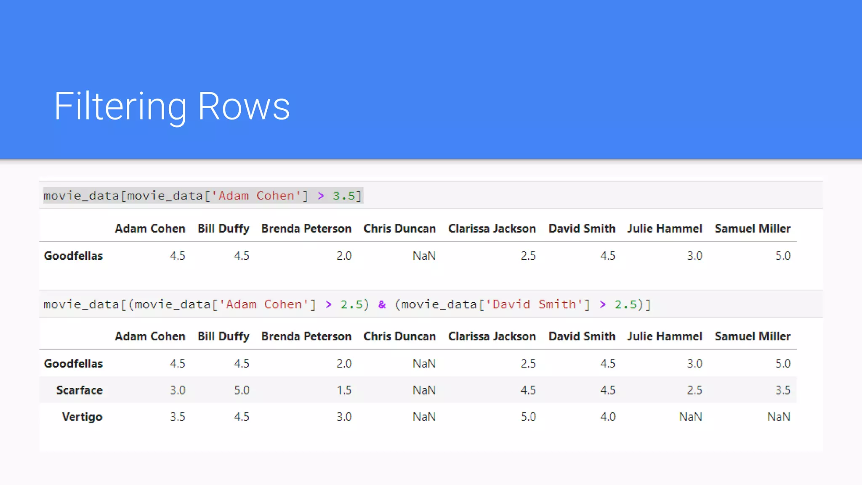Click second table Goodfellas Samuel Miller value 5.0
This screenshot has width=862, height=485.
coord(783,364)
